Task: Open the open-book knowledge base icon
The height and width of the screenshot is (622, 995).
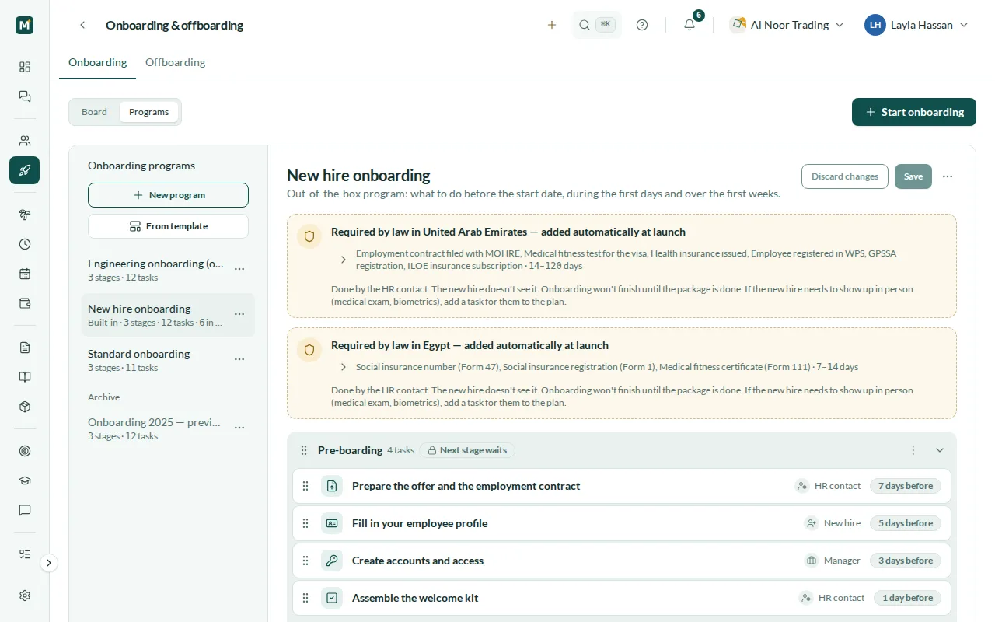Action: (x=25, y=377)
